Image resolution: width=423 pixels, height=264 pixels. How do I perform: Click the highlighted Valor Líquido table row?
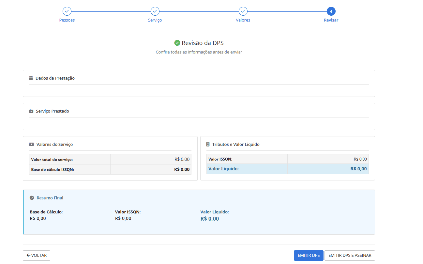[287, 169]
